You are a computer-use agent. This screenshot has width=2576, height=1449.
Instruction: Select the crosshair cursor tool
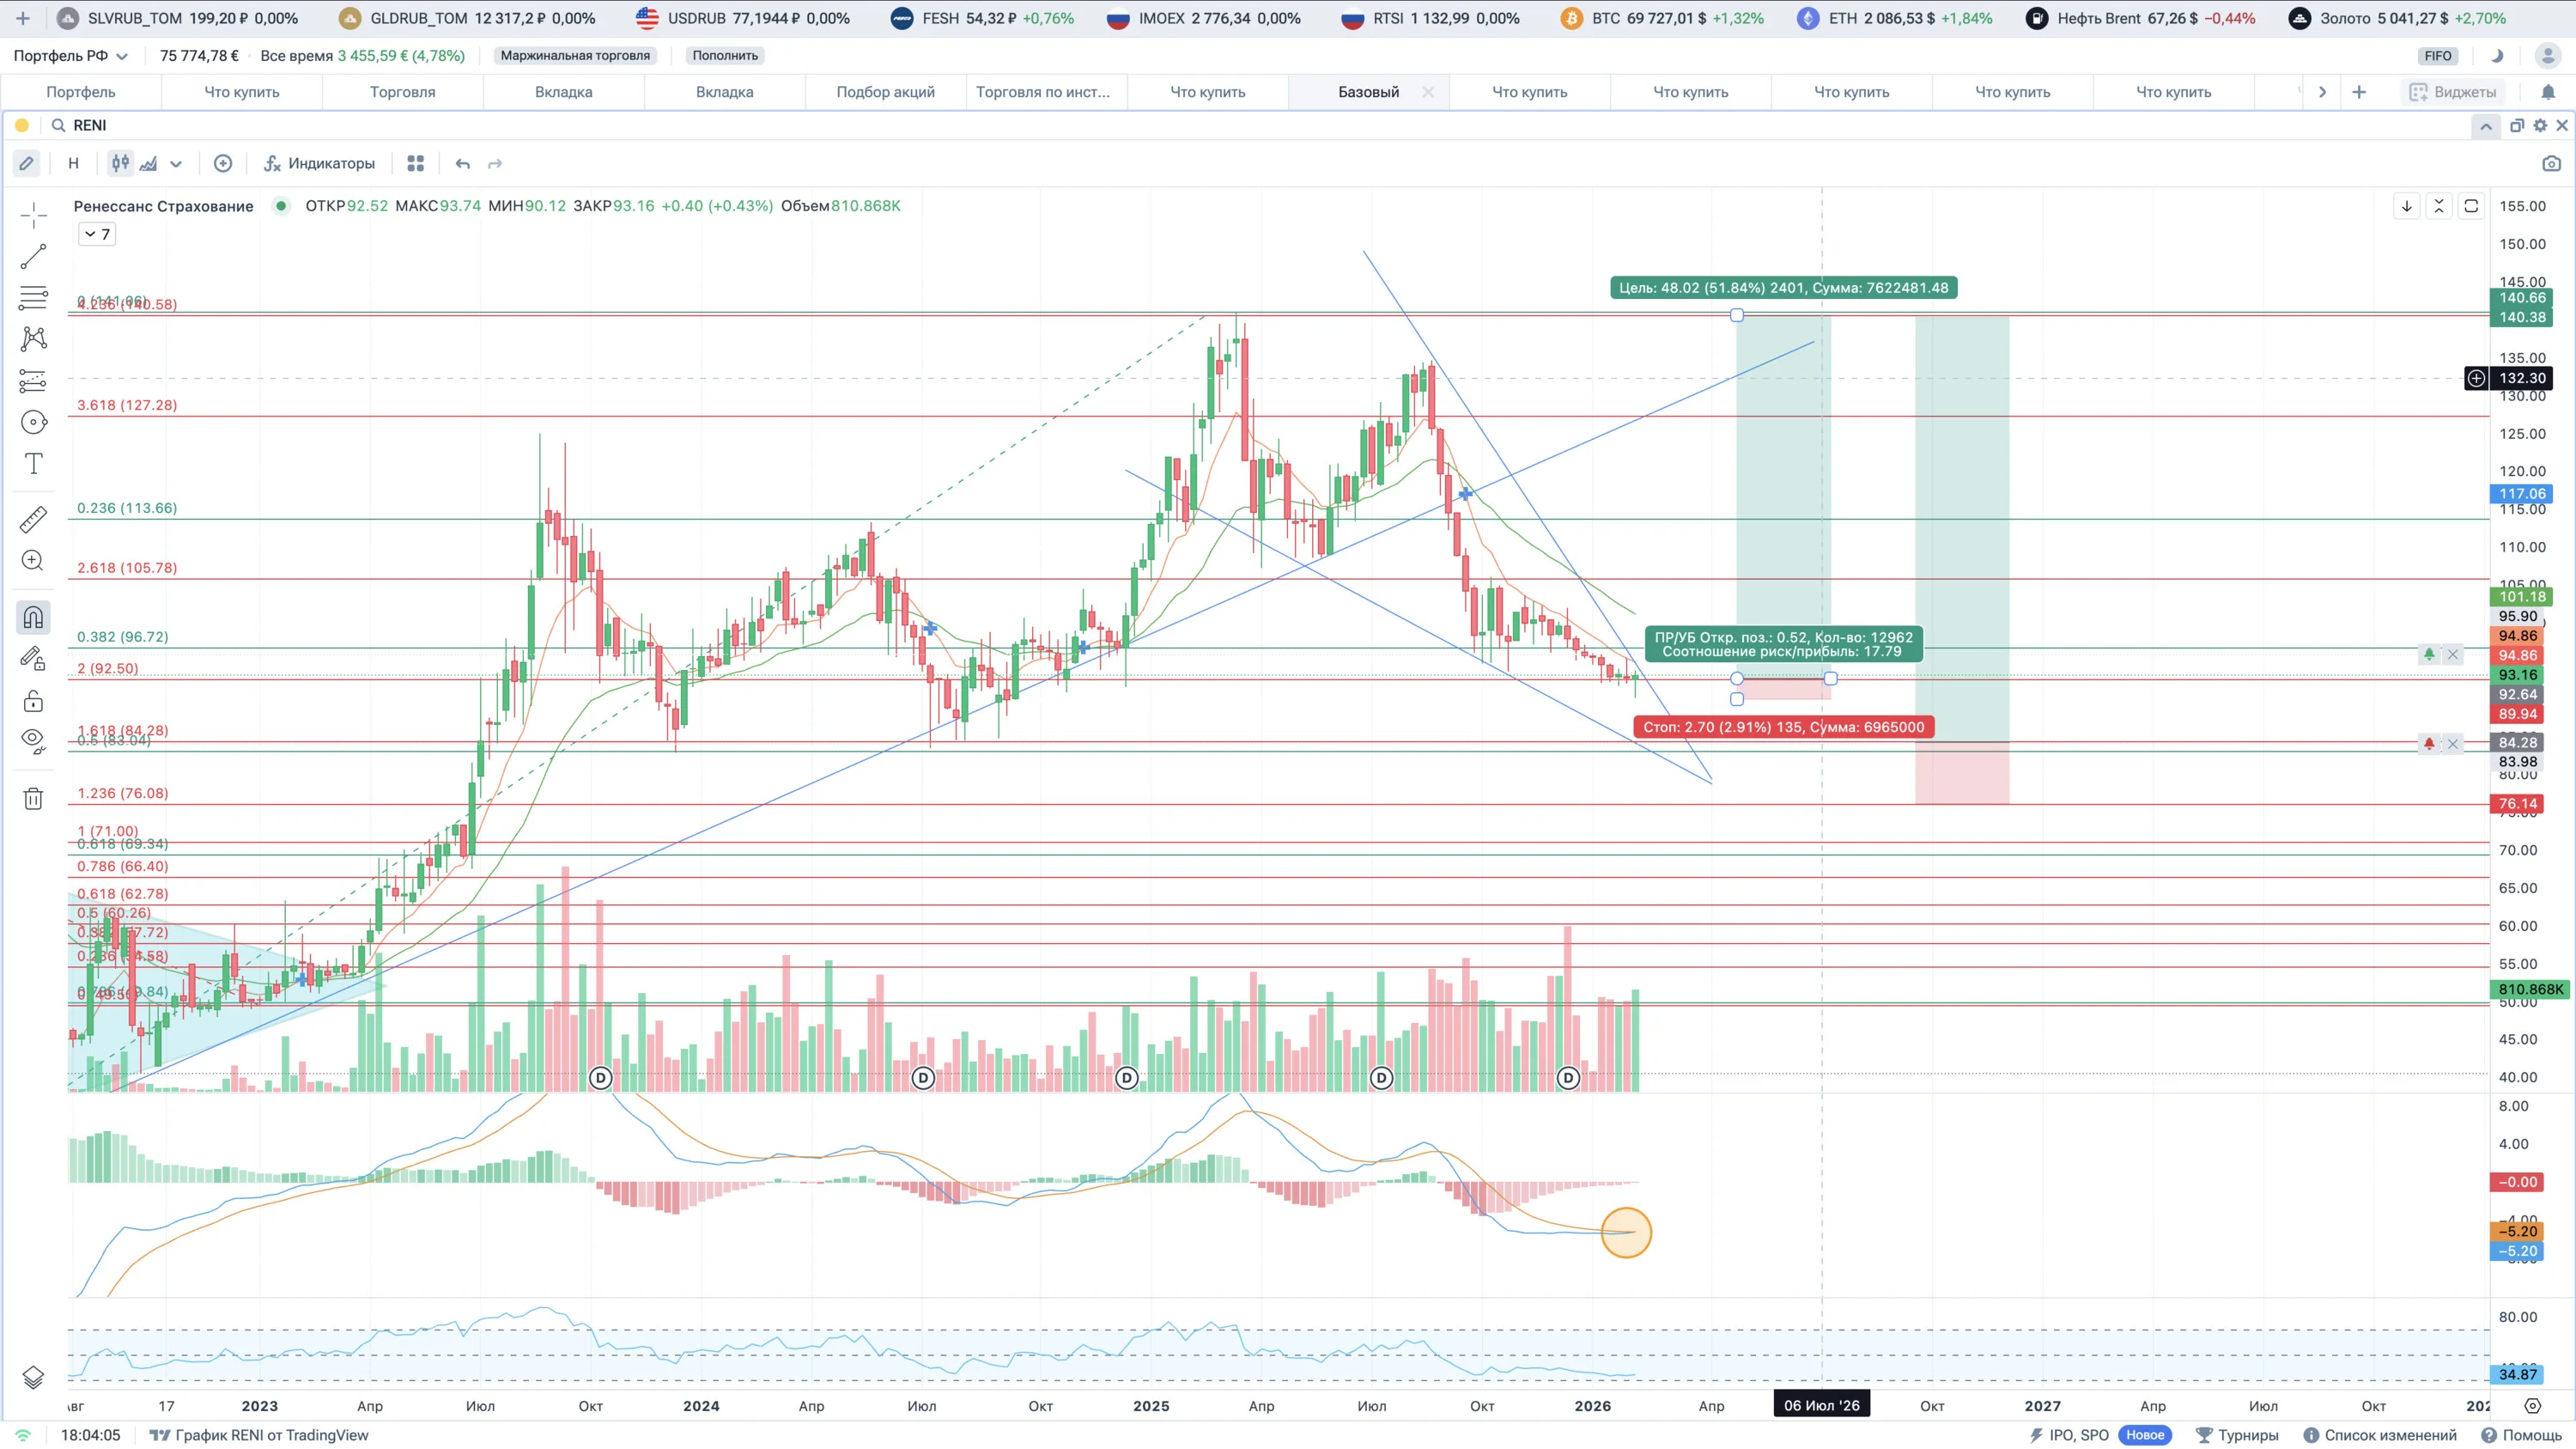point(33,215)
